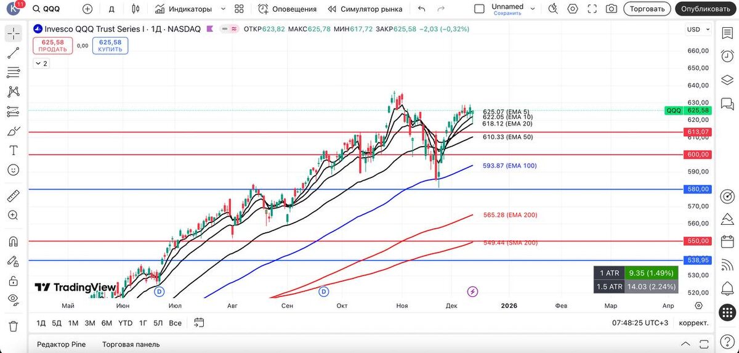This screenshot has width=739, height=353.
Task: Select the brush drawing tool
Action: (14, 131)
